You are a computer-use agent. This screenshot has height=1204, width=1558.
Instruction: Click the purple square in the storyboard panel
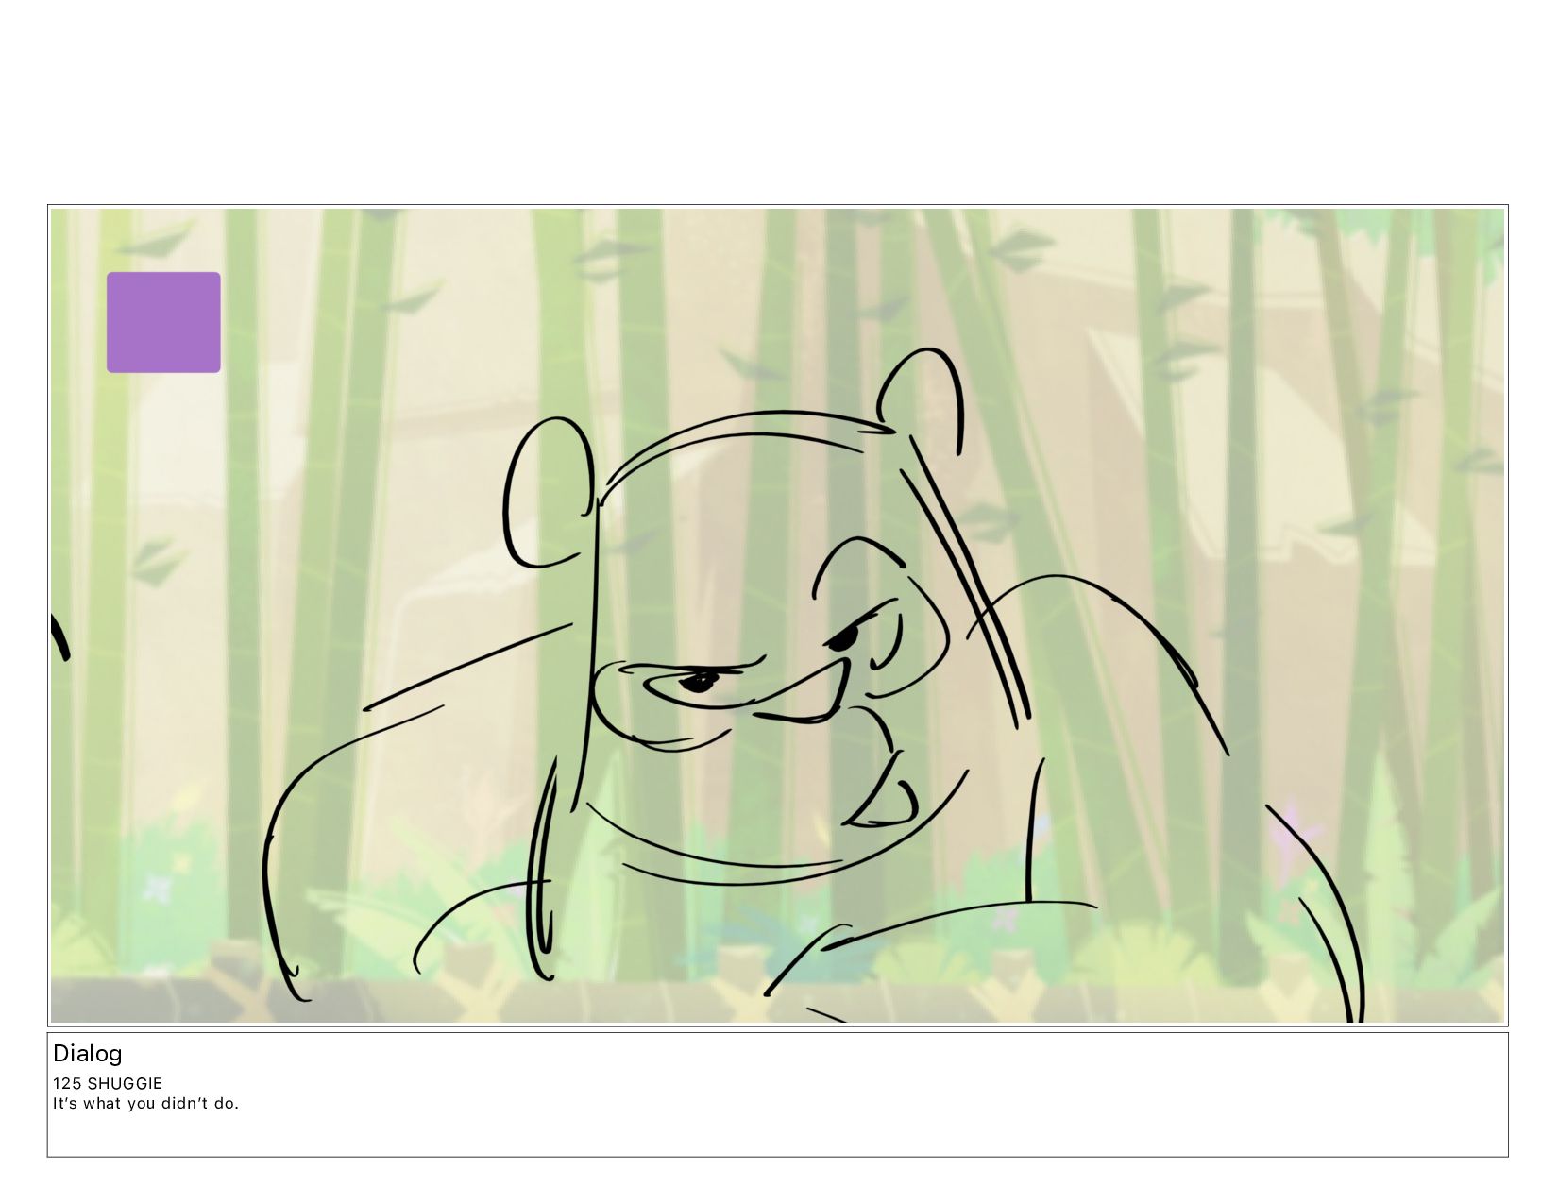point(163,322)
